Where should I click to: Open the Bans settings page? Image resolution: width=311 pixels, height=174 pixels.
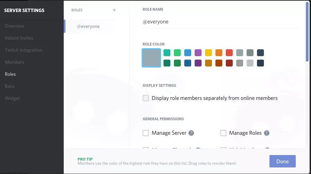coord(10,86)
